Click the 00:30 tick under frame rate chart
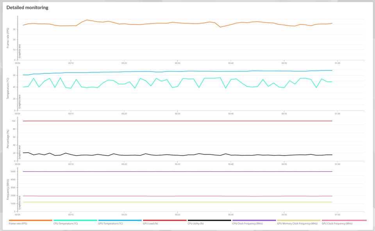375x231 pixels. (177, 63)
